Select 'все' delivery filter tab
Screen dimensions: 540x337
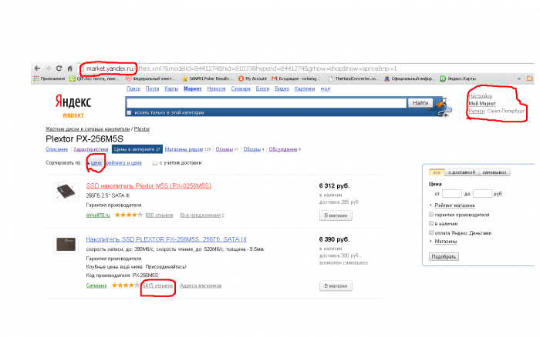point(437,172)
